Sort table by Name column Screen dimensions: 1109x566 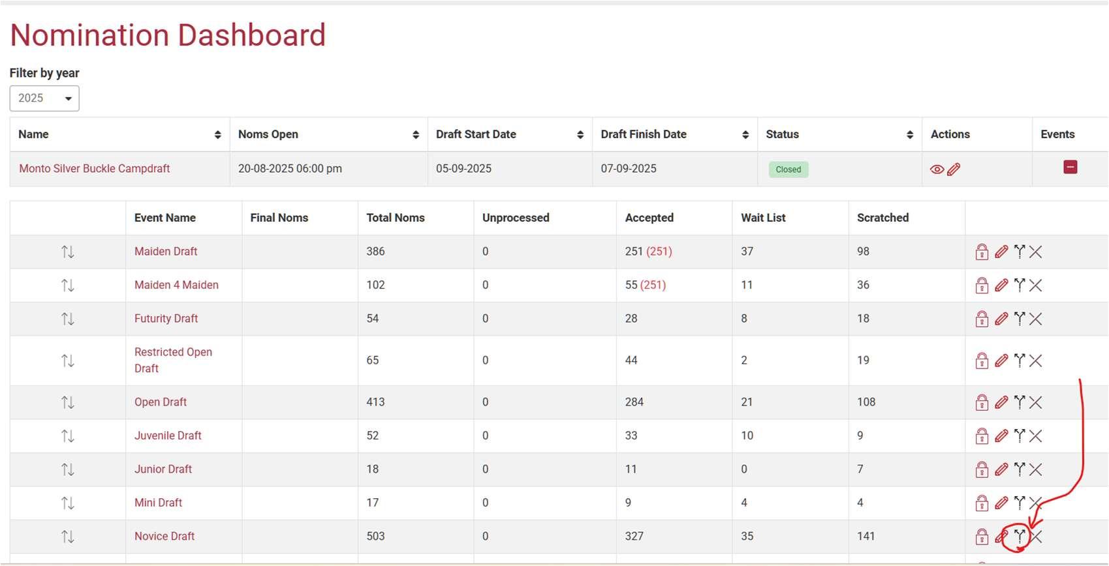[x=217, y=135]
